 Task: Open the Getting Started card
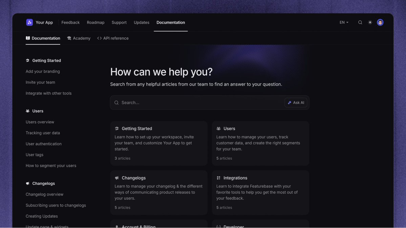(159, 143)
